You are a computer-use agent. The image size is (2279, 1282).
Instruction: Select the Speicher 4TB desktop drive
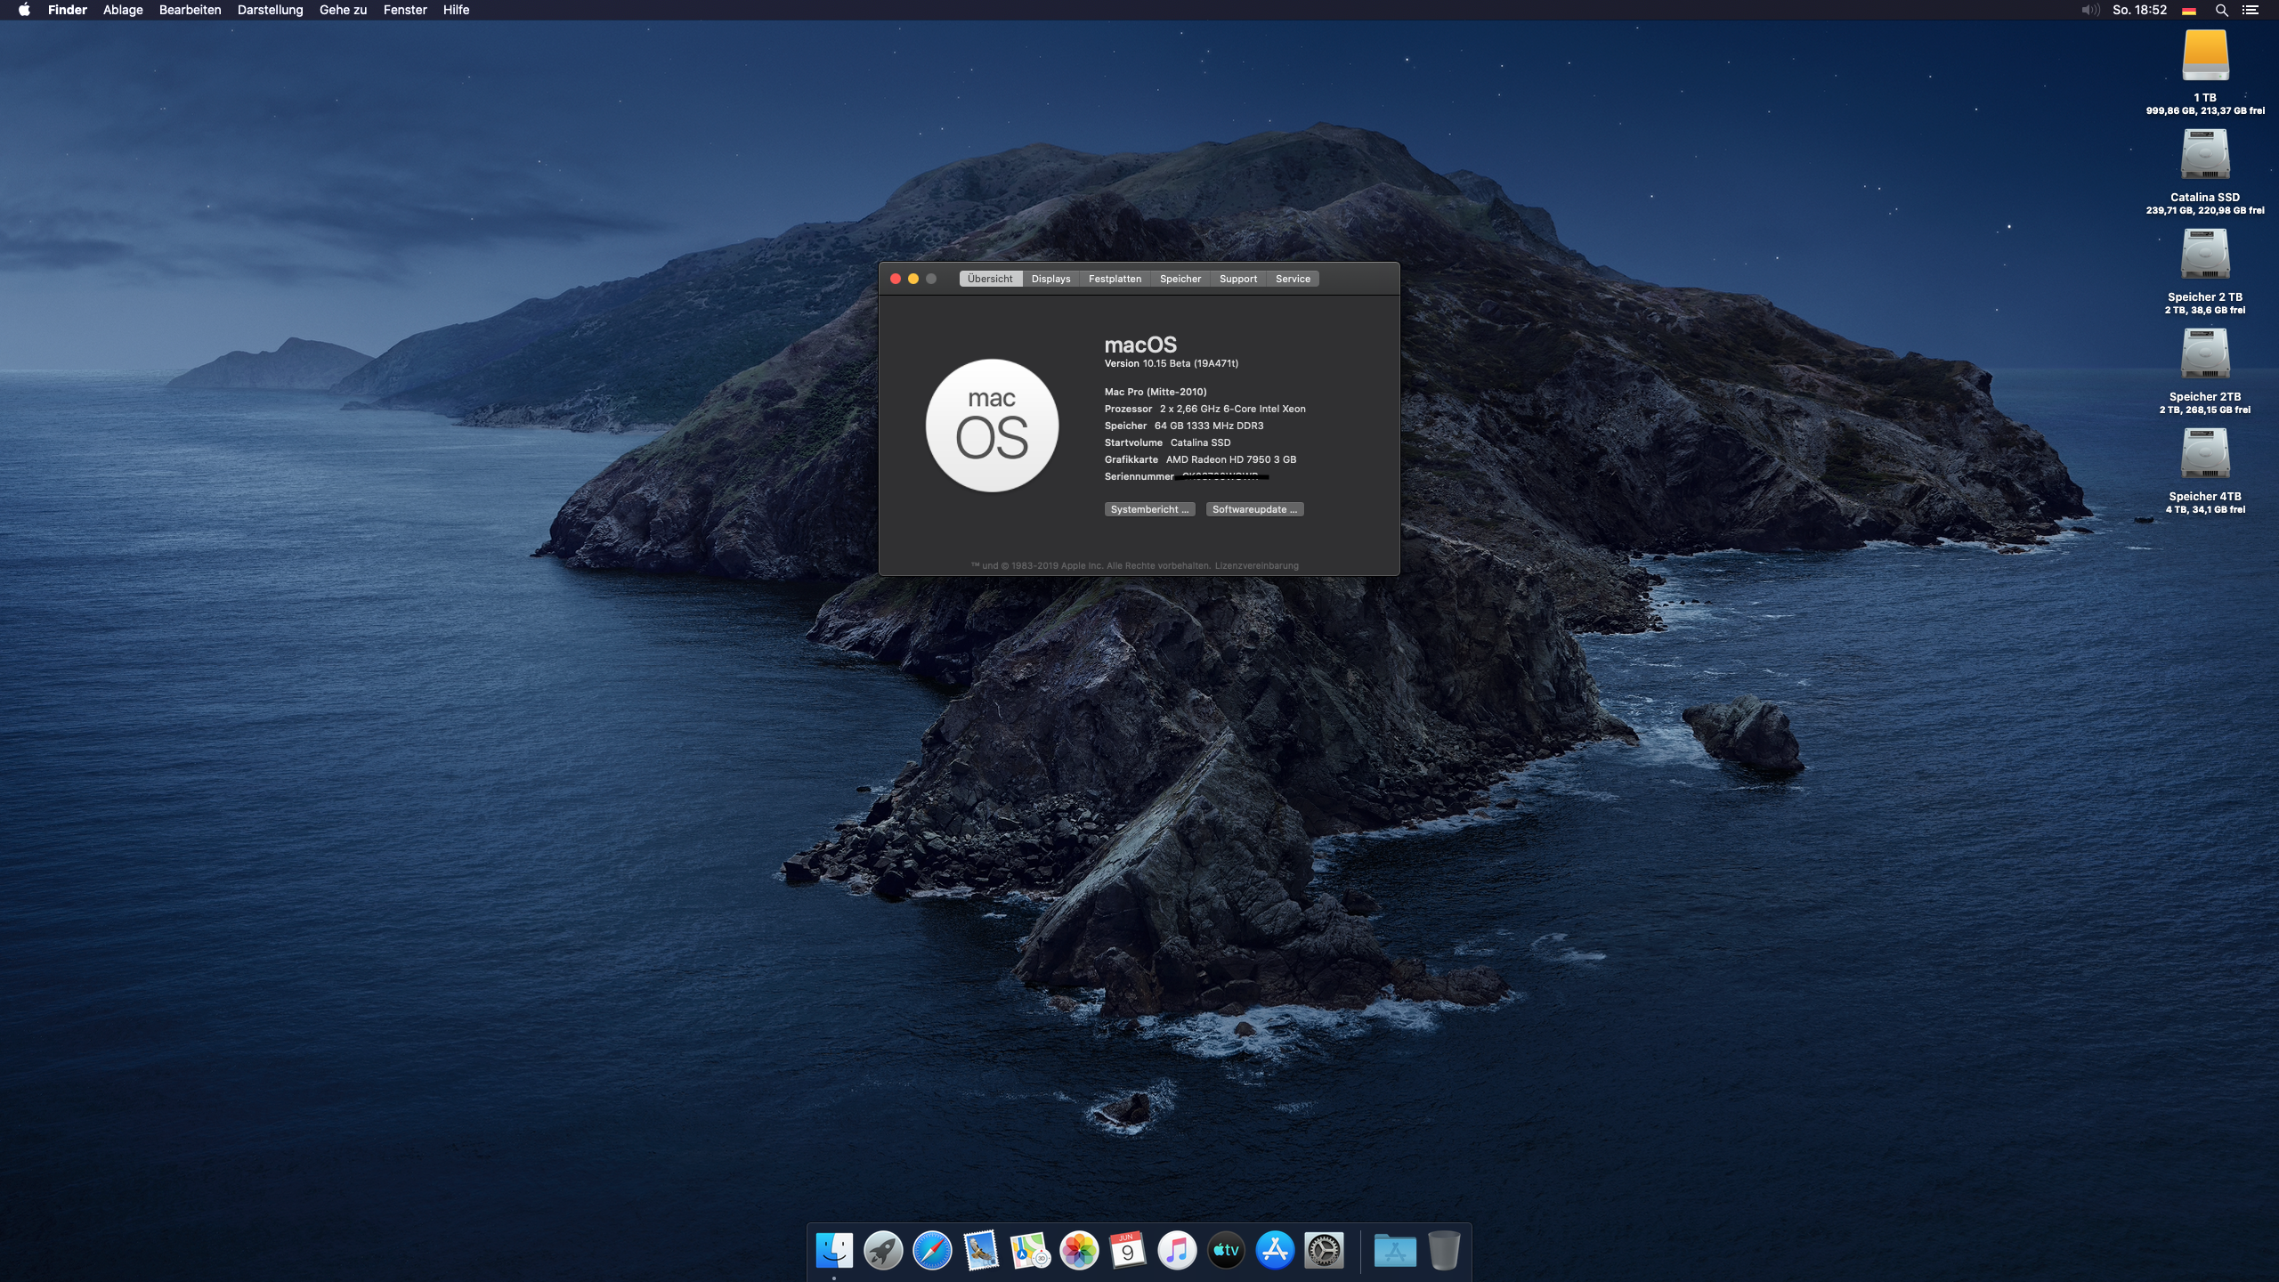pyautogui.click(x=2205, y=455)
